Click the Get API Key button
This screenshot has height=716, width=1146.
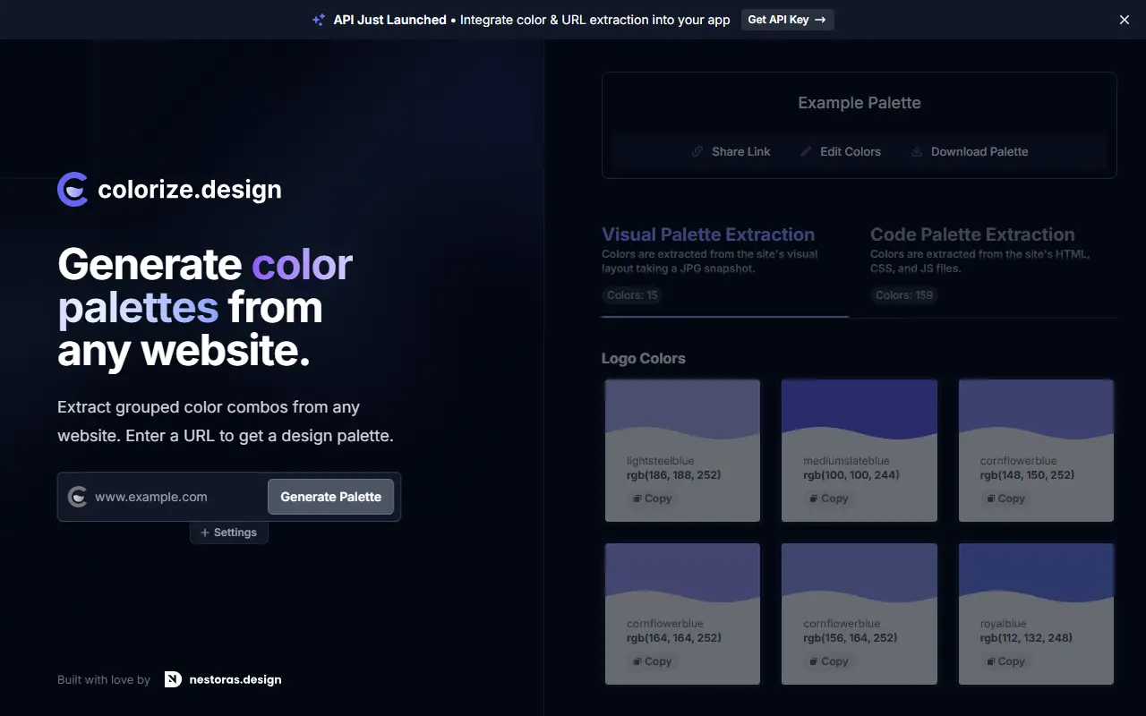pos(787,20)
